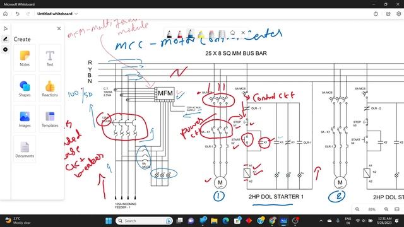
Task: Open Task View on the taskbar
Action: point(179,221)
